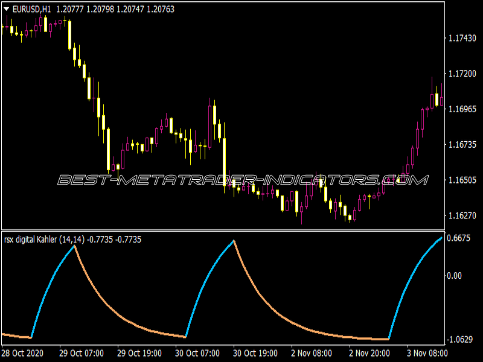
Task: Click the -1.0629 indicator scale value
Action: pos(459,340)
